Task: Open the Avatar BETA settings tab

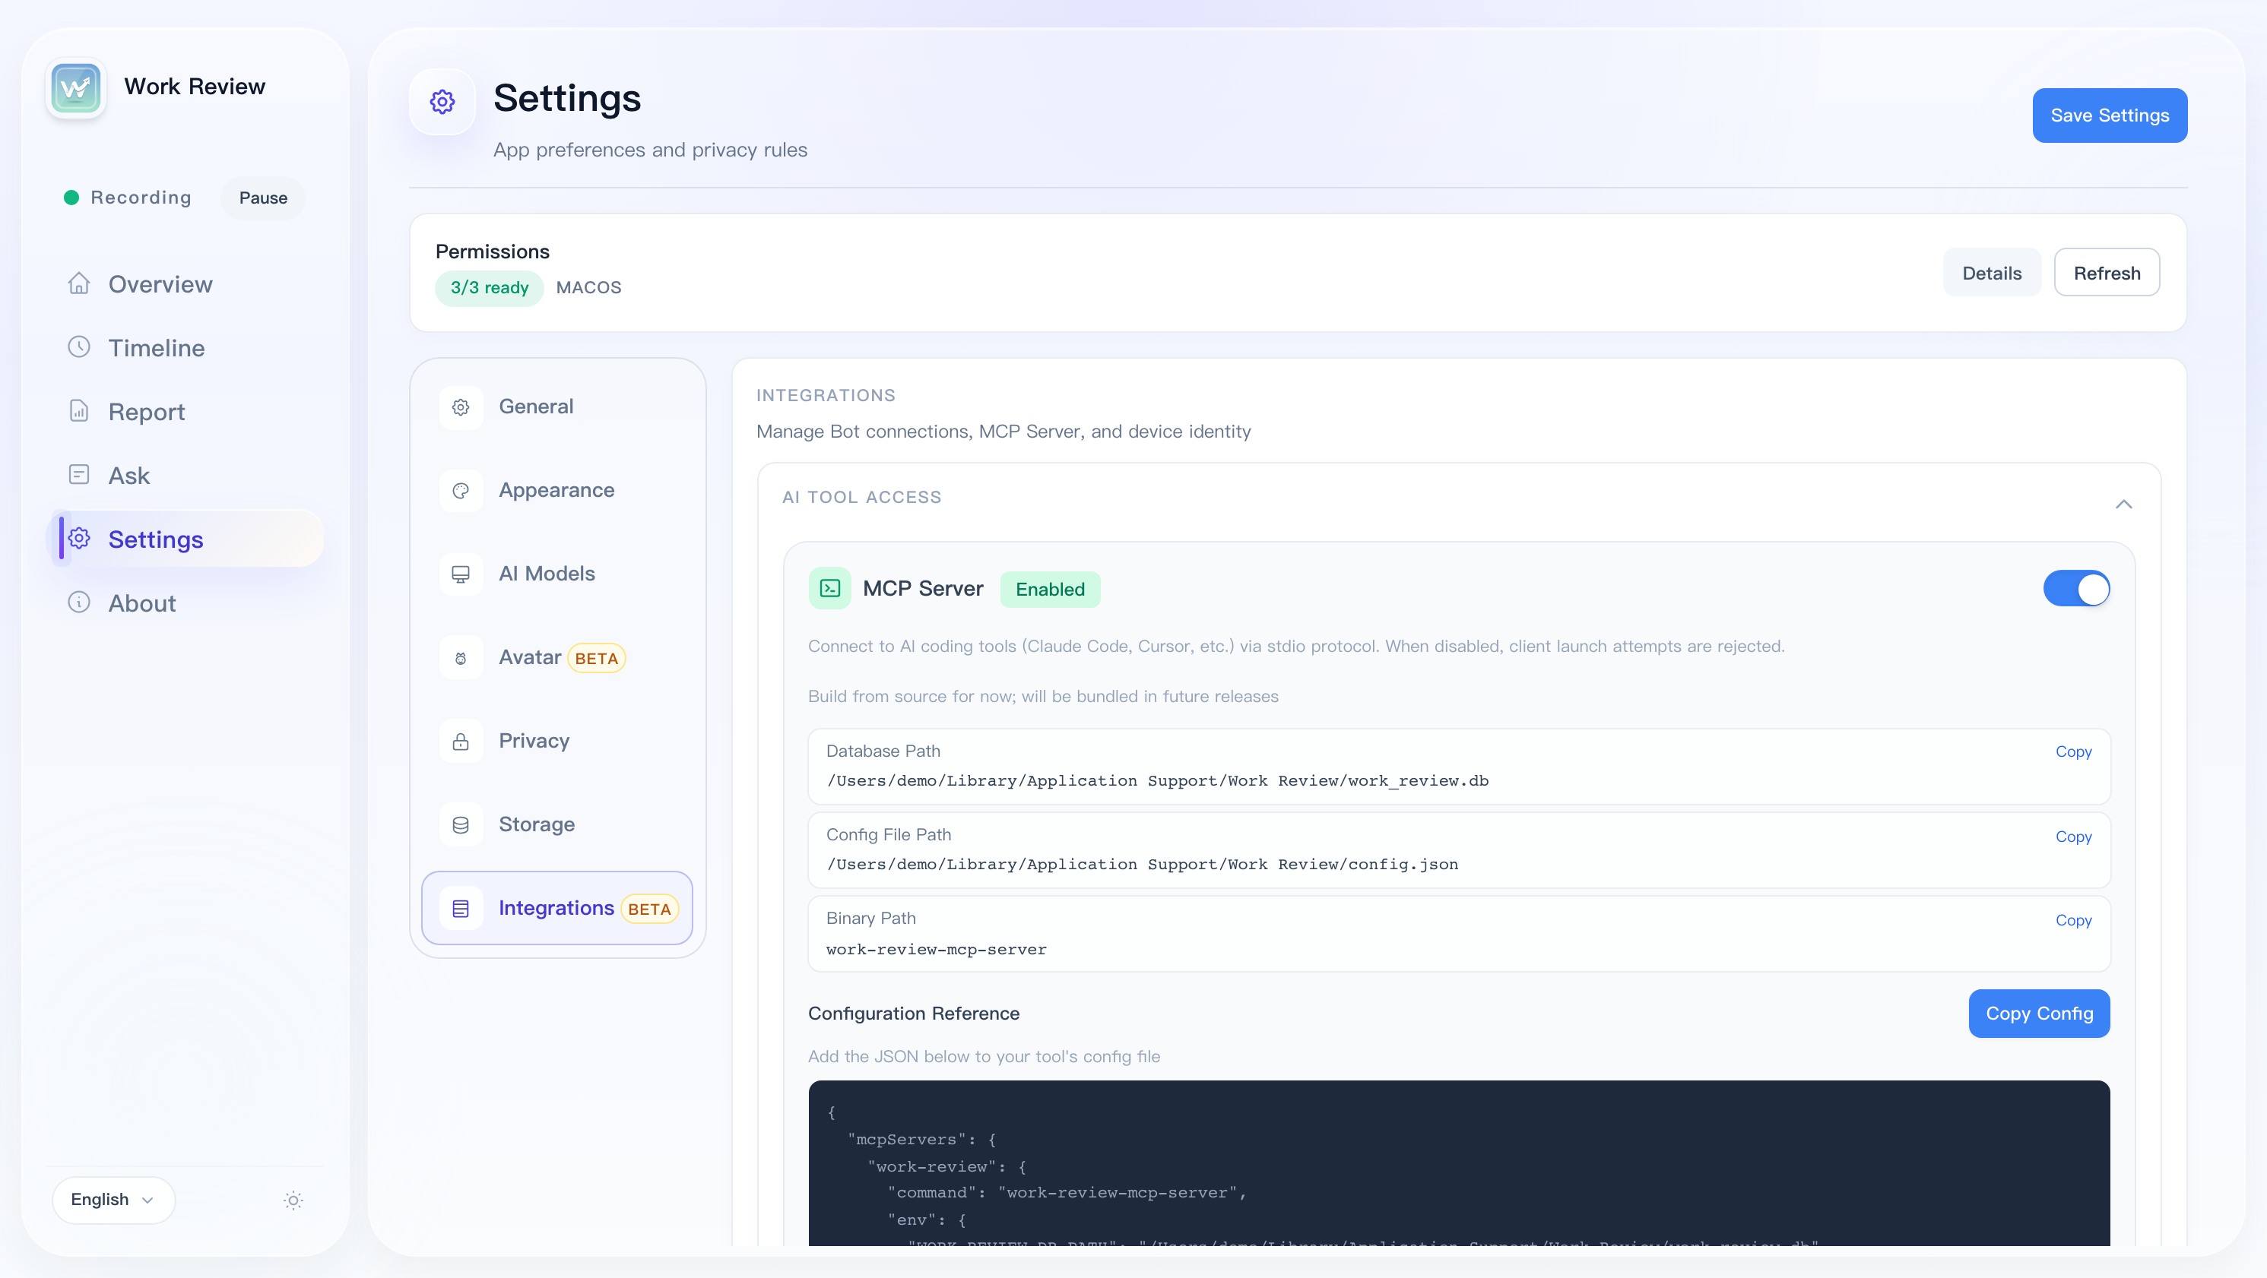Action: [557, 657]
